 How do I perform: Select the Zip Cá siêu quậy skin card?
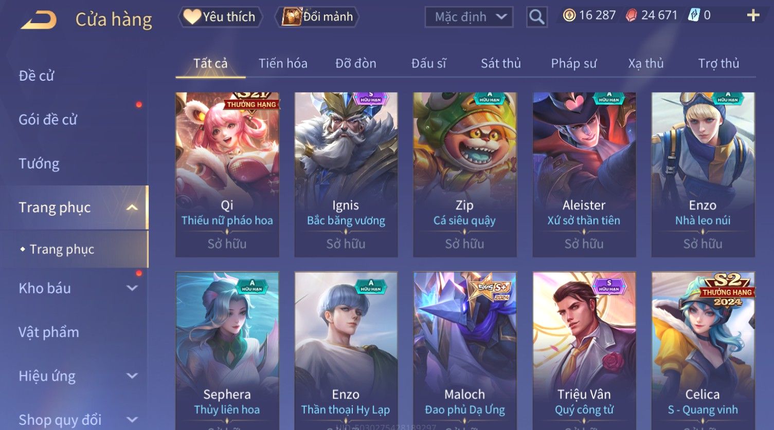[465, 175]
